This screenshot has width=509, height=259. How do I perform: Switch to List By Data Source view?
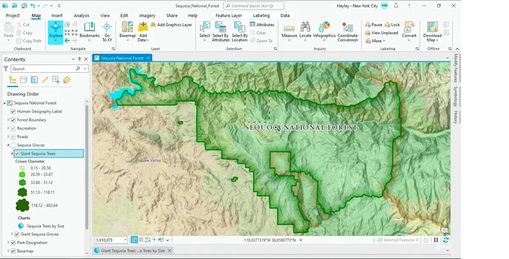(x=23, y=80)
